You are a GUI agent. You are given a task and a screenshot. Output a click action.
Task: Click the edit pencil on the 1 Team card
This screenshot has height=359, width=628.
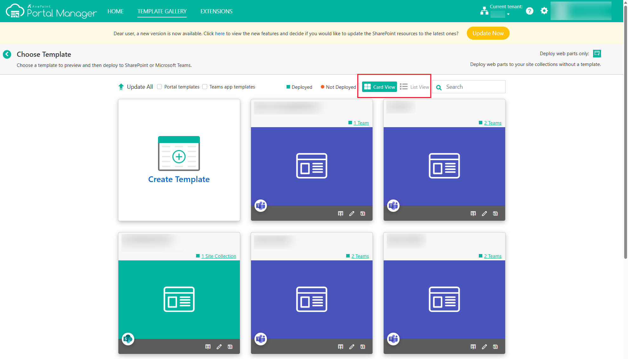click(x=352, y=213)
